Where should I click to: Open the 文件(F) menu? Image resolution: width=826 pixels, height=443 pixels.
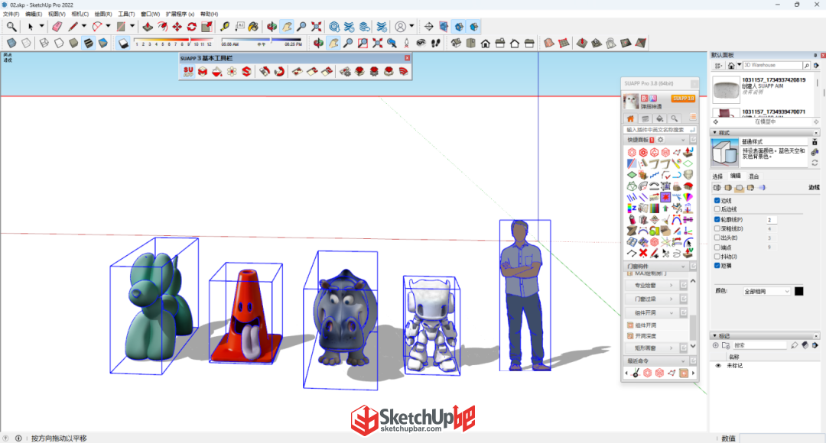click(x=11, y=15)
